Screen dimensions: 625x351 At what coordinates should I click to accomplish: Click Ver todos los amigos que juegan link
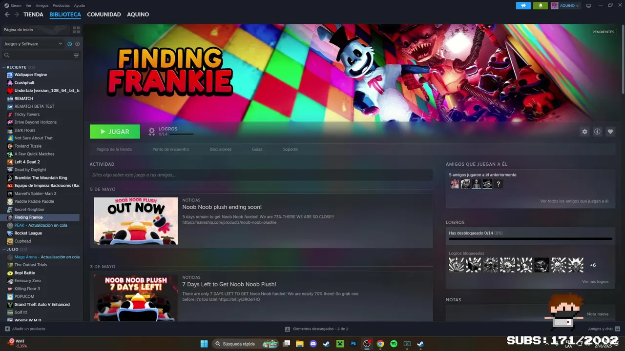point(574,201)
